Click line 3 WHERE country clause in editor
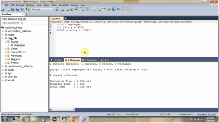 pos(74,30)
